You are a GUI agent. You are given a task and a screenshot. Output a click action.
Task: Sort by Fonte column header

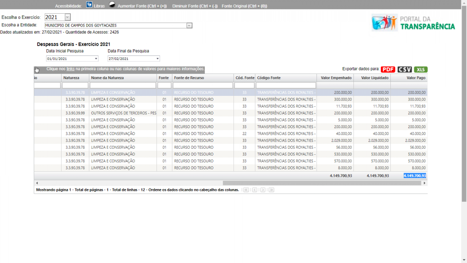pos(164,78)
